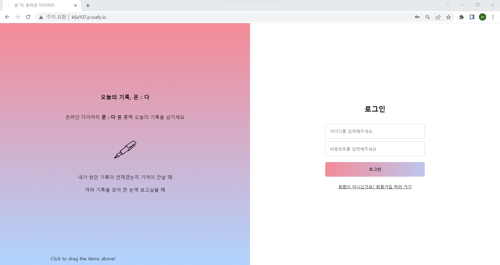Click the side panel icon
Viewport: 500px width, 265px height.
click(x=472, y=17)
